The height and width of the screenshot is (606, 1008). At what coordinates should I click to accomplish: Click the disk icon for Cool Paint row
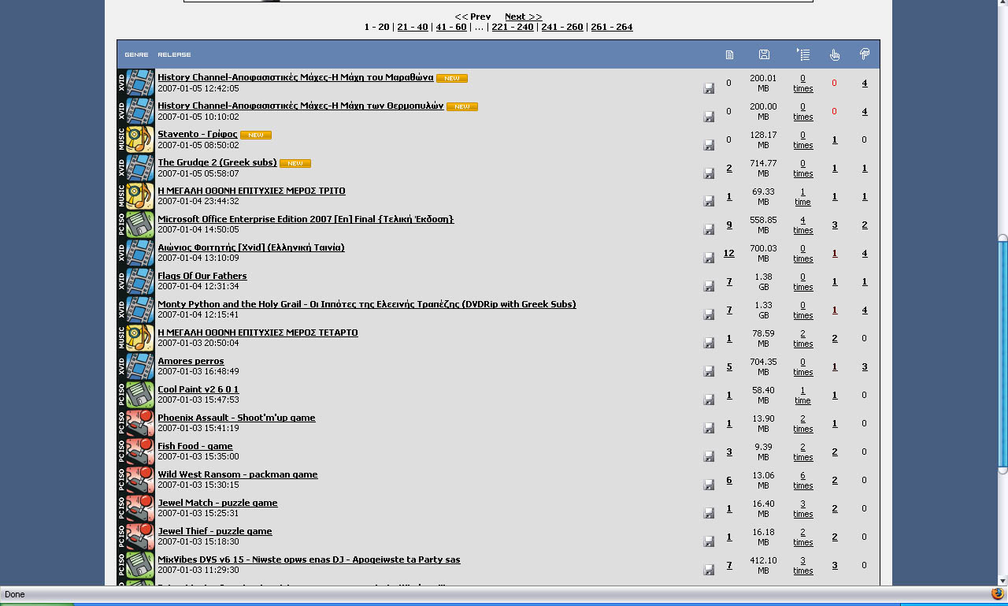[709, 400]
